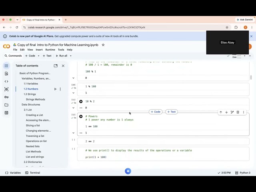Click the AI edit wand icon on cell toolbar
This screenshot has height=192, width=256.
click(x=232, y=112)
